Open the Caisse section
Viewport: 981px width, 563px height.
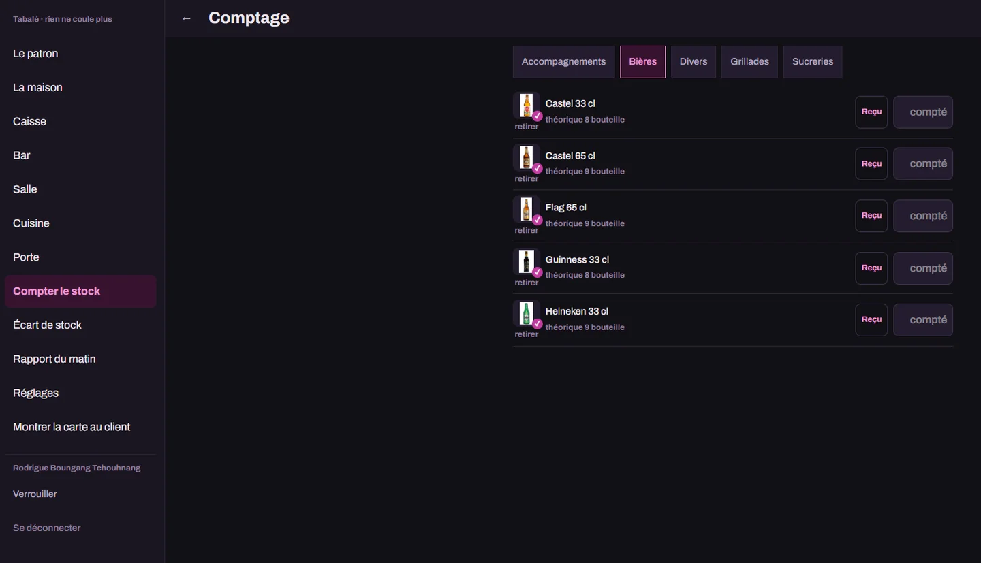80,122
